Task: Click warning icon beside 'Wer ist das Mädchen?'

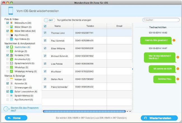Action: [178, 57]
